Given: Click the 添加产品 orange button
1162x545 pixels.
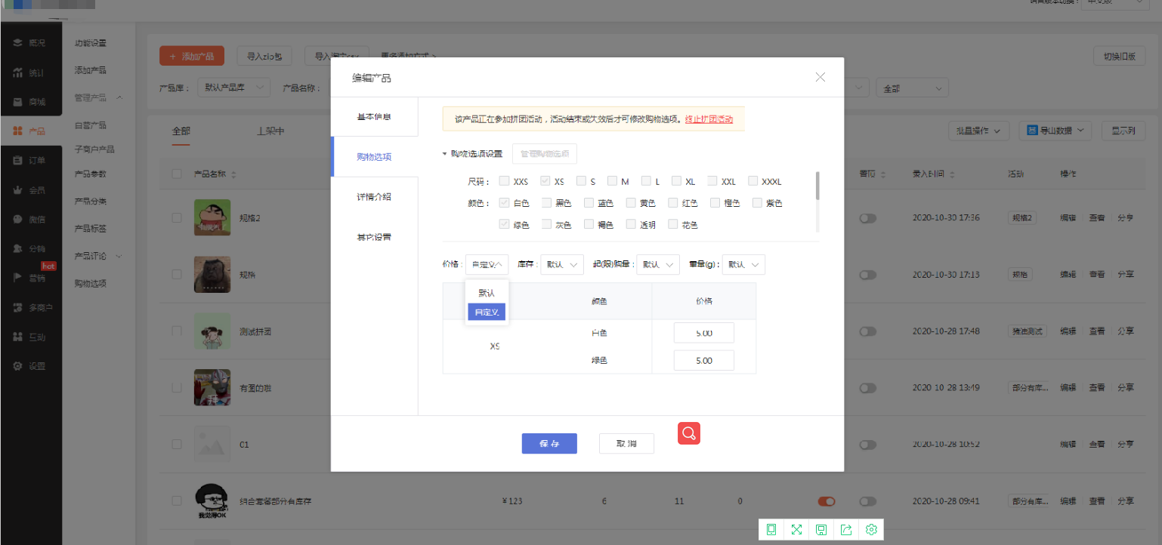Looking at the screenshot, I should [192, 56].
